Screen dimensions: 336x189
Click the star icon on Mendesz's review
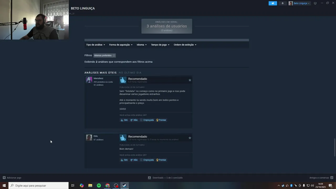[190, 80]
